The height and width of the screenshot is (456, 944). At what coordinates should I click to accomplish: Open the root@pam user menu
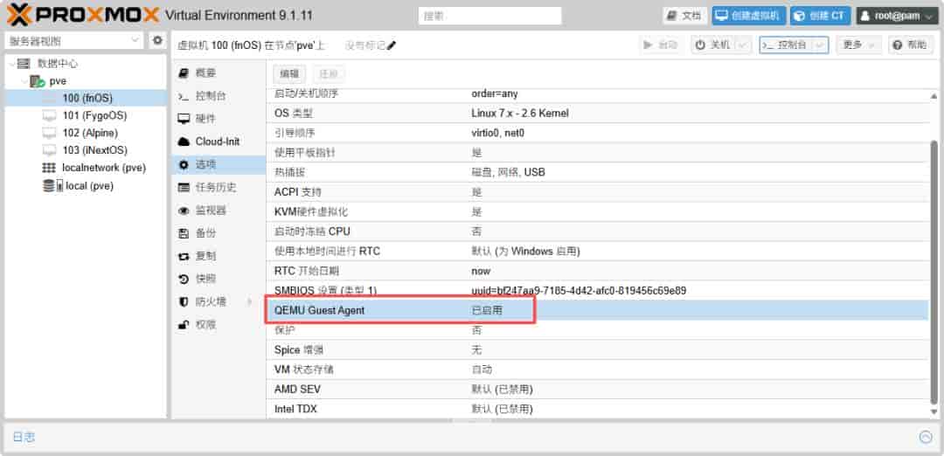(897, 16)
